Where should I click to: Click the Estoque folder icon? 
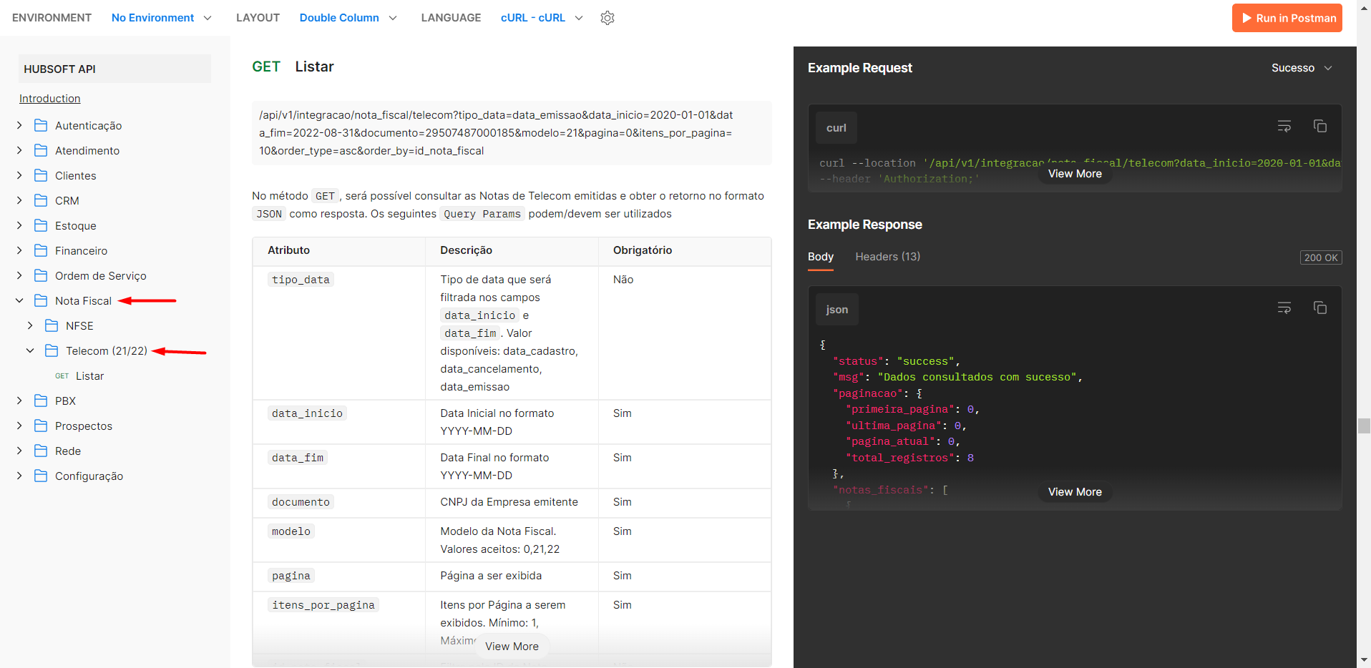(x=41, y=225)
